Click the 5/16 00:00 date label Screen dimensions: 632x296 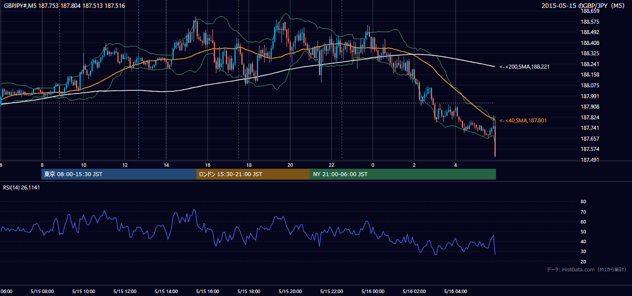[372, 292]
